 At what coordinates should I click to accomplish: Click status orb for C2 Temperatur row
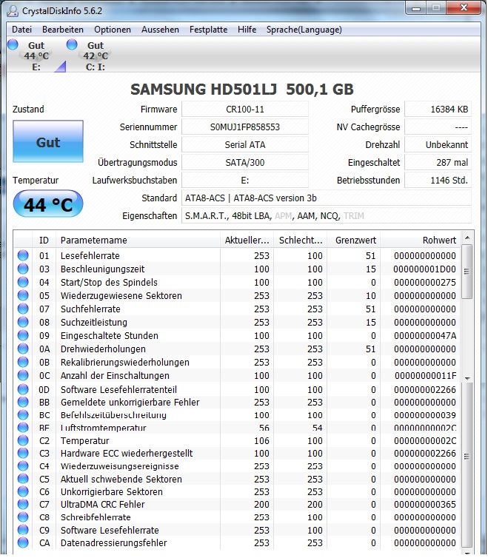[x=23, y=440]
